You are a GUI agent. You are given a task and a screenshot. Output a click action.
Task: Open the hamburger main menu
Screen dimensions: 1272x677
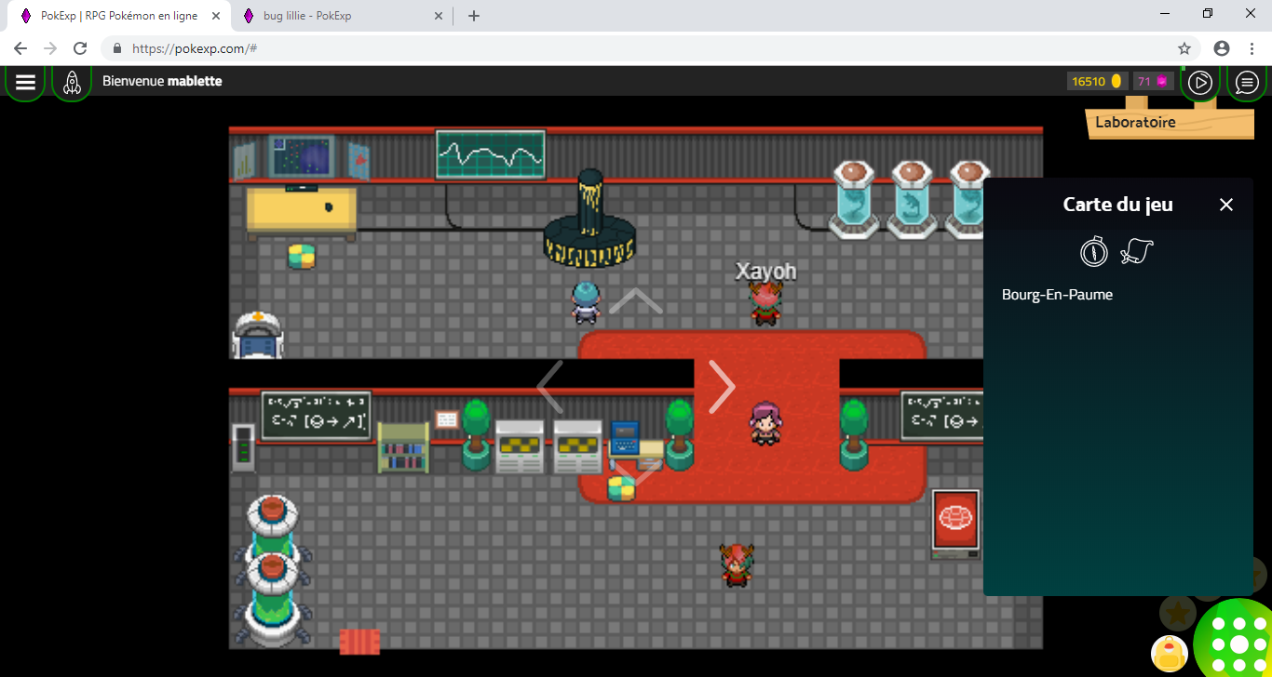(25, 82)
